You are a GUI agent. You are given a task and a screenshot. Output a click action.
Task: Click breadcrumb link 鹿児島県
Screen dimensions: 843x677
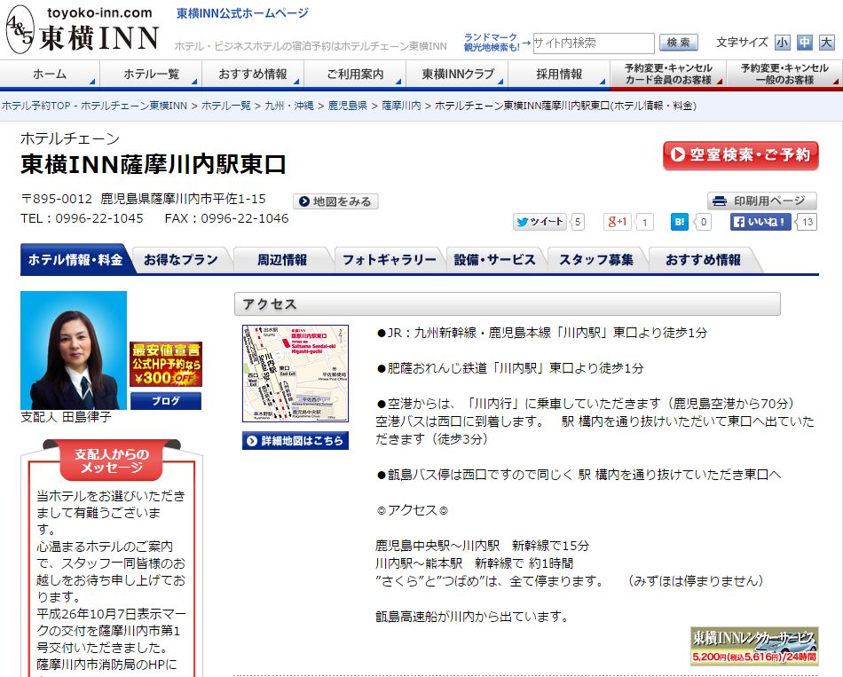tap(348, 106)
